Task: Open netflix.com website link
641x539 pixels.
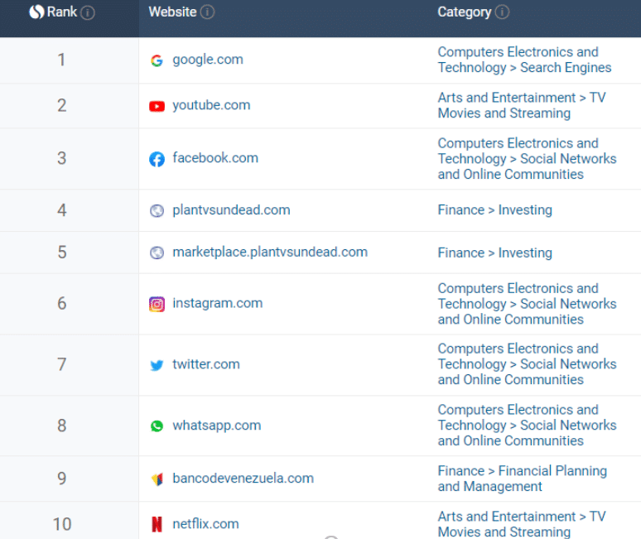Action: pos(205,524)
